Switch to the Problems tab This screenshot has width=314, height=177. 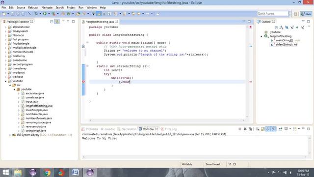90,129
